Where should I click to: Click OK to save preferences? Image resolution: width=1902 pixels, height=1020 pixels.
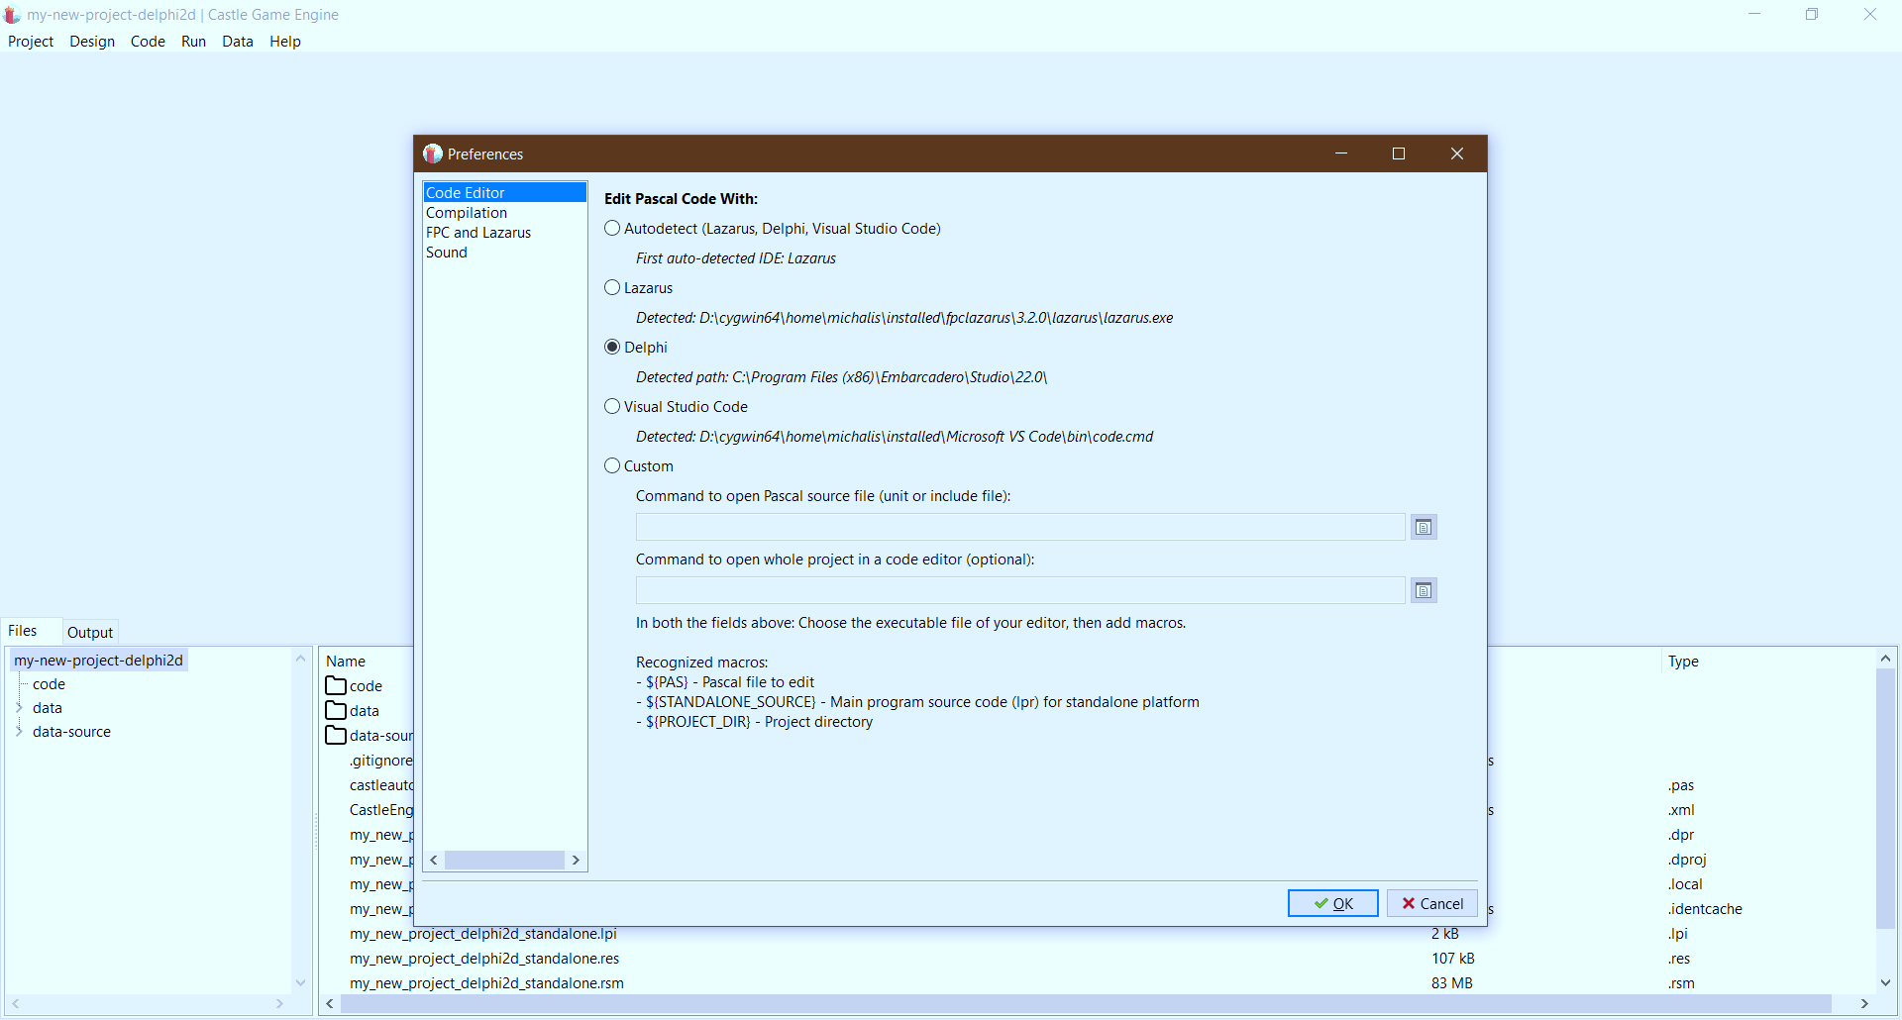click(1332, 903)
